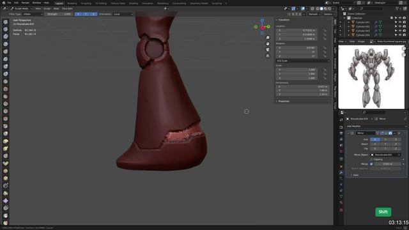Lock the Location X lock icon

(325, 31)
